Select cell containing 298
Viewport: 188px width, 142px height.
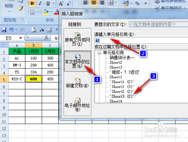tap(33, 65)
